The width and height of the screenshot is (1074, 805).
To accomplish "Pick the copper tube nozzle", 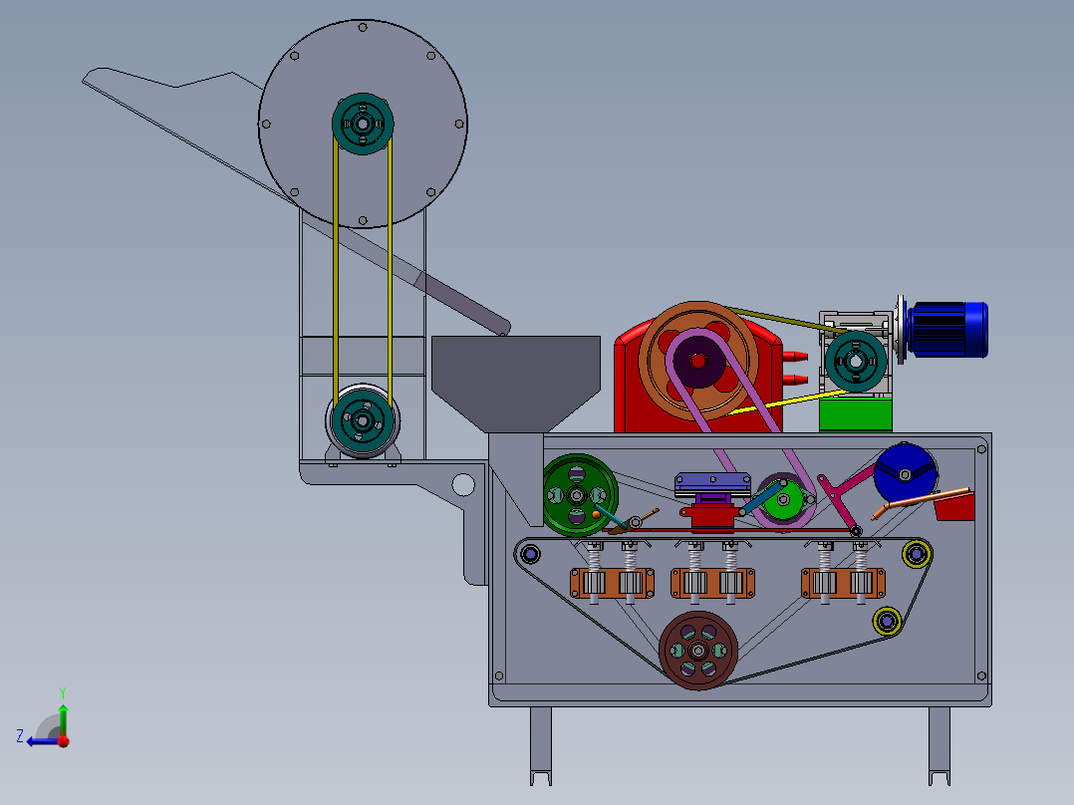I will click(920, 501).
